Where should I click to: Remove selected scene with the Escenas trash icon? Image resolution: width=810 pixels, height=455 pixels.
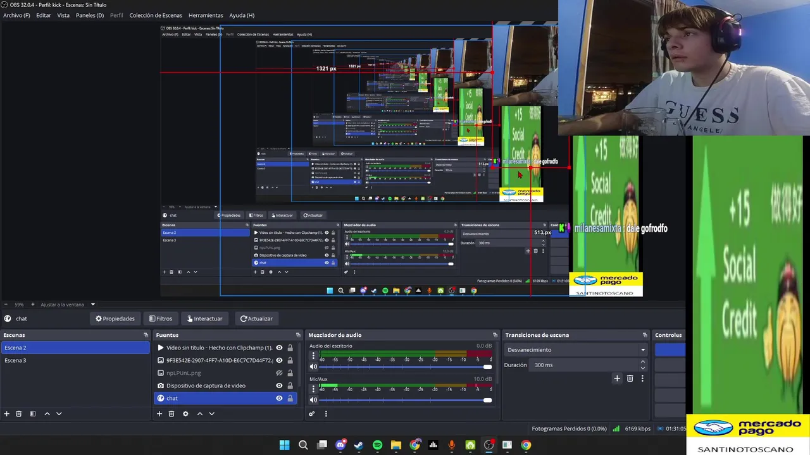click(x=19, y=414)
